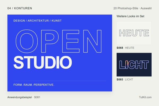Click the 'S068 HEUTE' caption
Image resolution: width=159 pixels, height=106 pixels.
125,48
